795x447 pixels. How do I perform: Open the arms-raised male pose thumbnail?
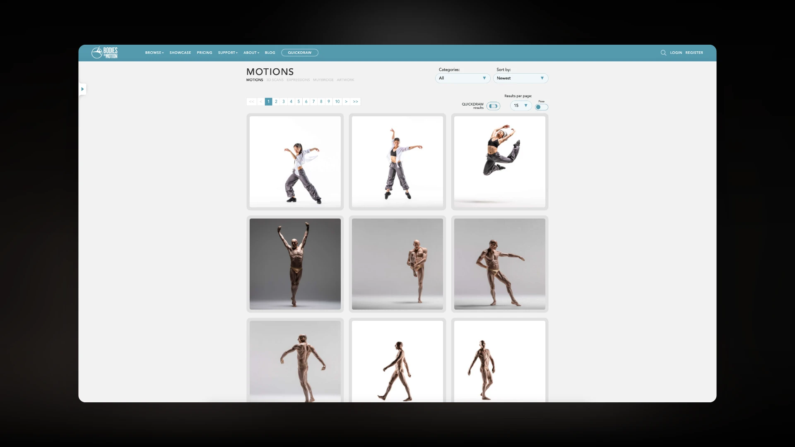click(x=295, y=264)
